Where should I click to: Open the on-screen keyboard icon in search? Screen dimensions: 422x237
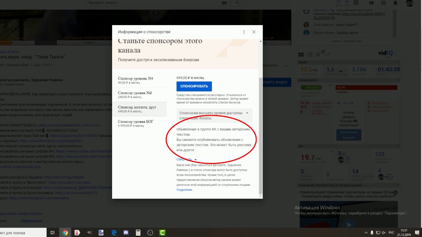tap(224, 3)
